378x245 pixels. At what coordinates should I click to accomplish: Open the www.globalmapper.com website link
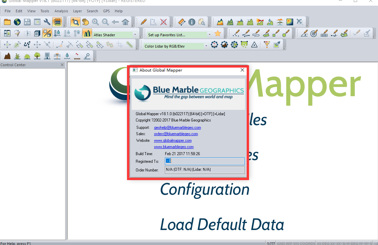[x=173, y=140]
